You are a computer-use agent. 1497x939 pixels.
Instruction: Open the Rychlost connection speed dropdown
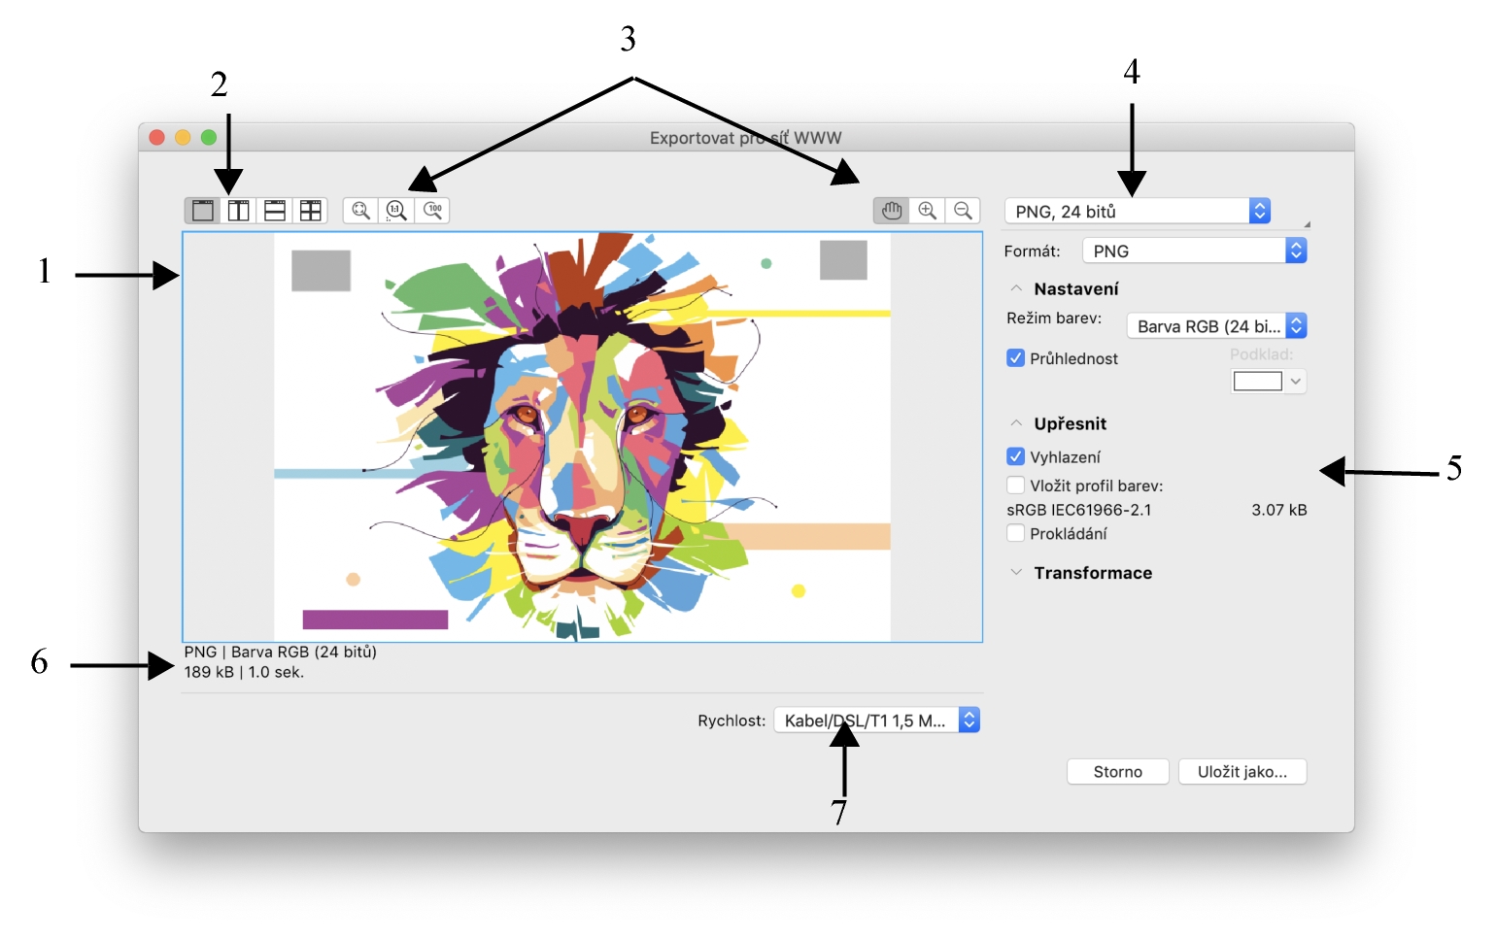(876, 721)
